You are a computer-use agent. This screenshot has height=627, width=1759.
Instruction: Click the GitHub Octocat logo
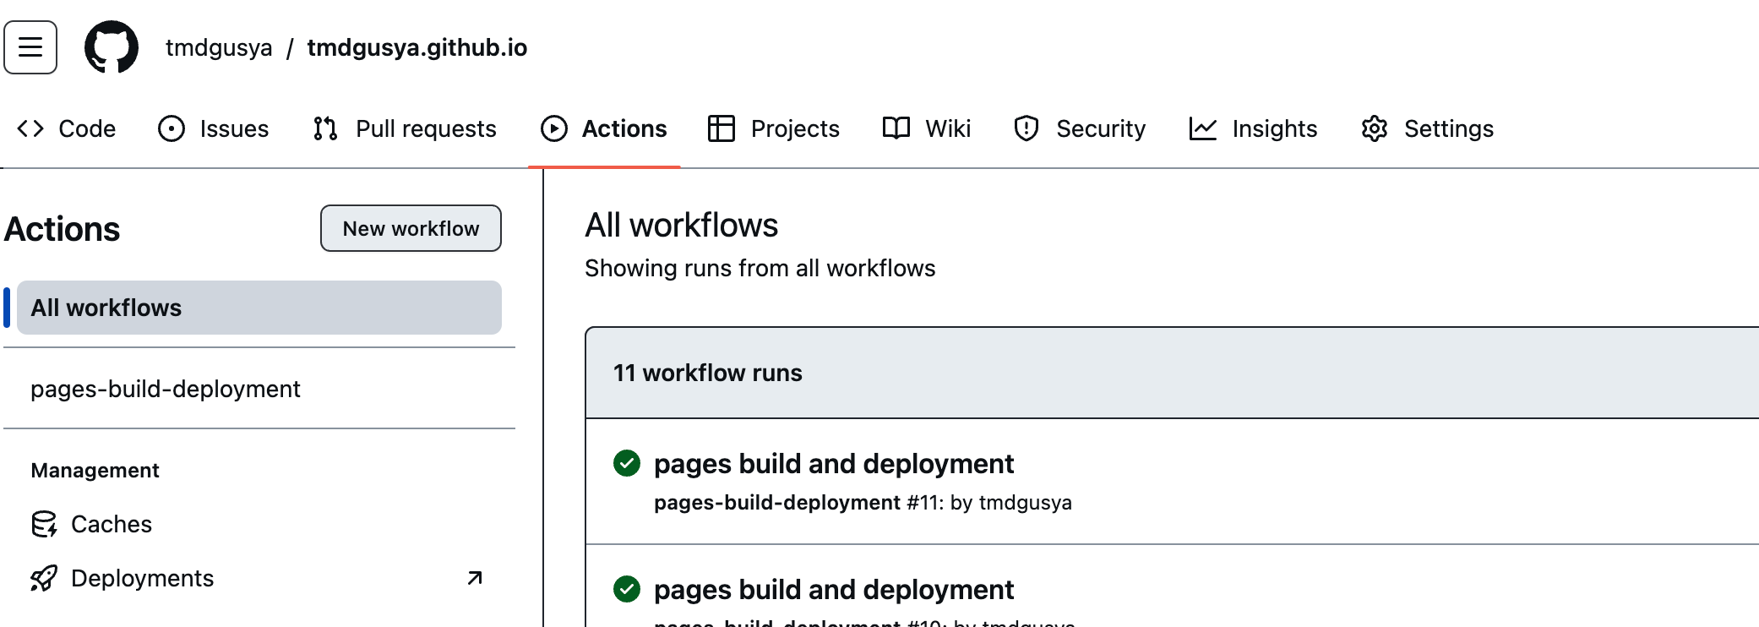[x=112, y=47]
